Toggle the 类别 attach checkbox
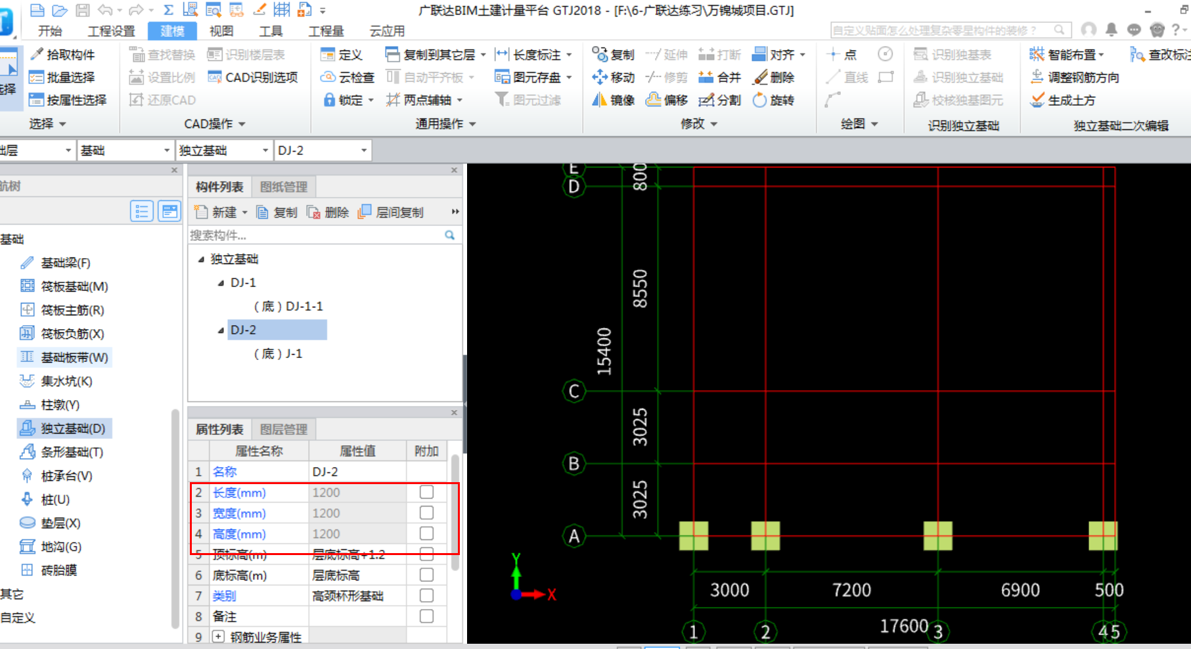The height and width of the screenshot is (649, 1191). click(426, 596)
